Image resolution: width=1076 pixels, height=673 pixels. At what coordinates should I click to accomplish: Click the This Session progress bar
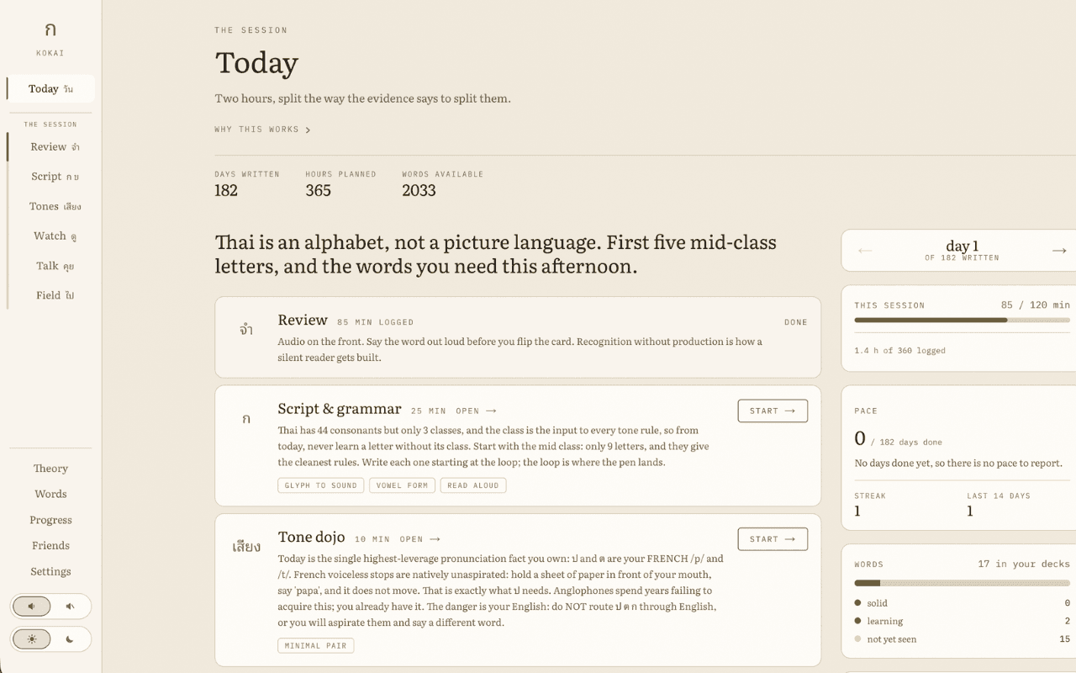click(x=963, y=320)
